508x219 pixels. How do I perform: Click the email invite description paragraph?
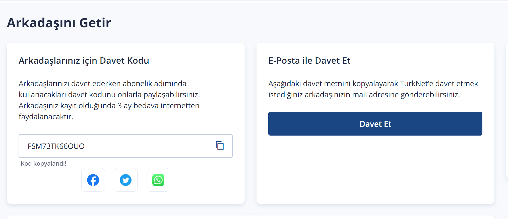point(373,89)
